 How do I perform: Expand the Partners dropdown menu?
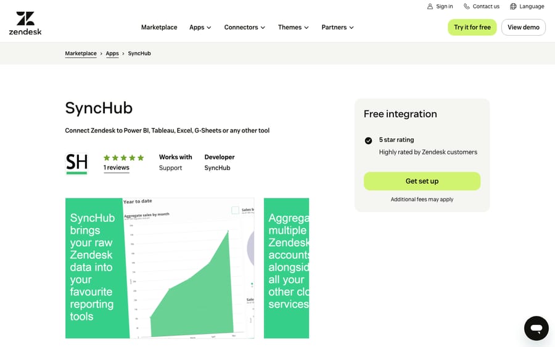(x=337, y=27)
